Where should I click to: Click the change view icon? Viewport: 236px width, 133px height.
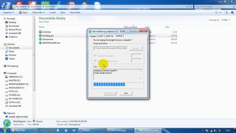[216, 13]
